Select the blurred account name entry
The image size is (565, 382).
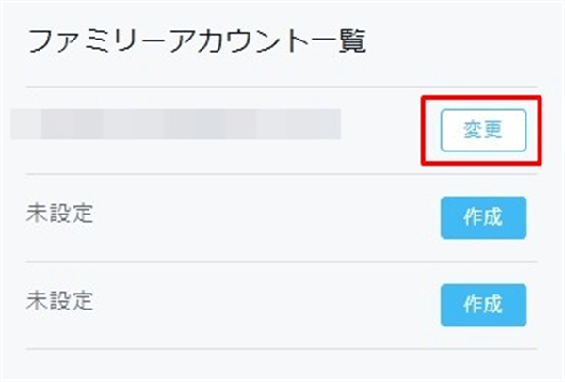click(x=175, y=124)
